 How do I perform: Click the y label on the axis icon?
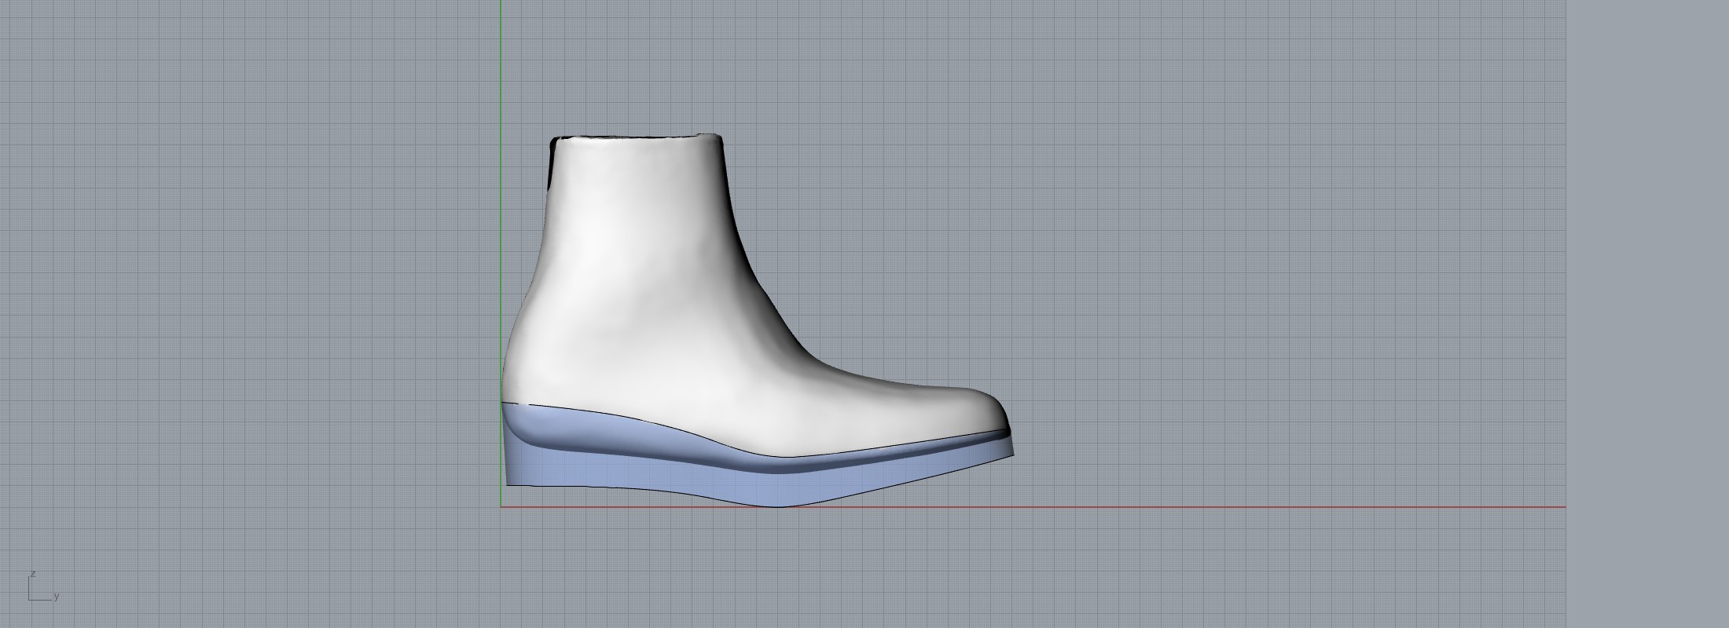tap(57, 597)
